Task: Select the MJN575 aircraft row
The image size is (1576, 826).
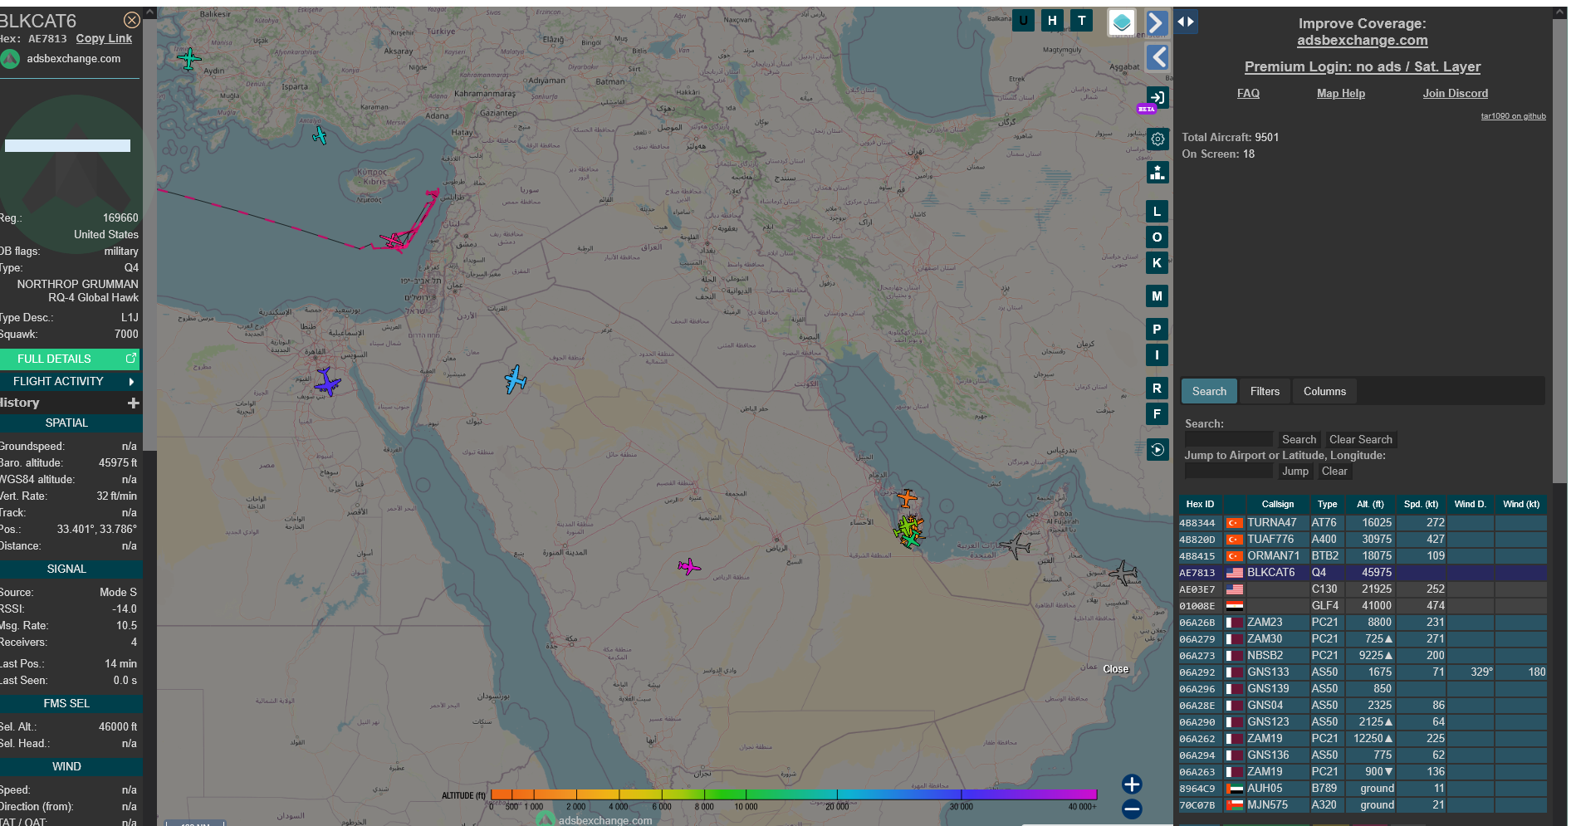Action: 1362,805
